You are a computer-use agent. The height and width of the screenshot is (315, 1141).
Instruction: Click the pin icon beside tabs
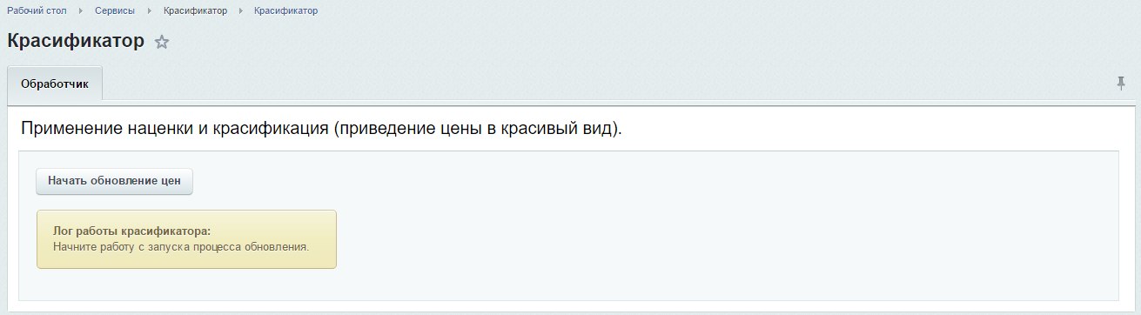(x=1121, y=83)
